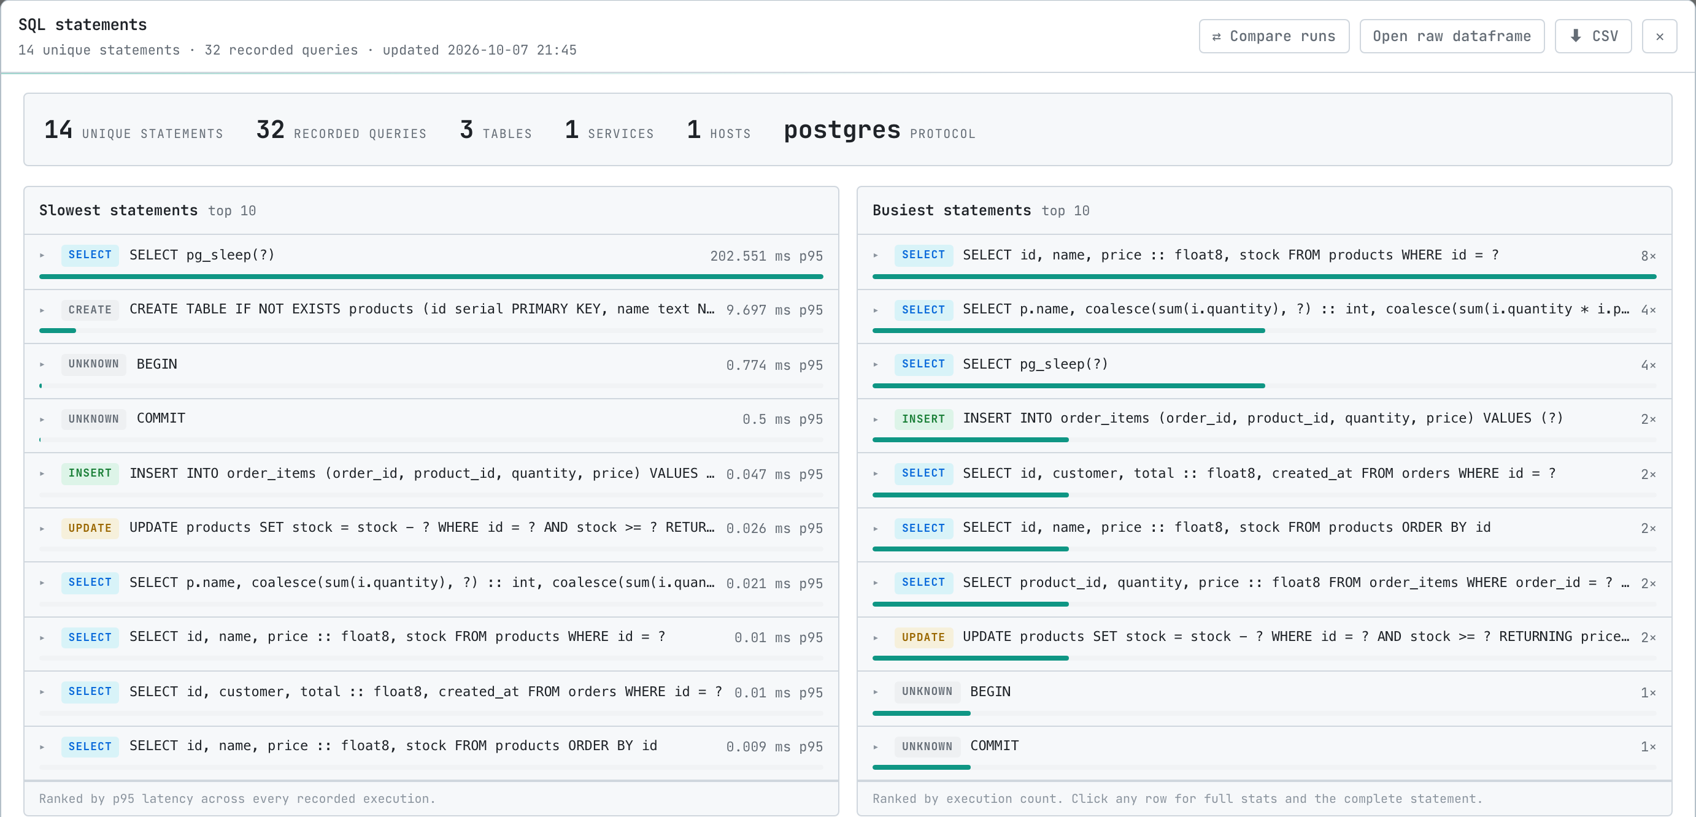The image size is (1696, 817).
Task: Expand the slowest INSERT INTO order_items row
Action: (431, 481)
